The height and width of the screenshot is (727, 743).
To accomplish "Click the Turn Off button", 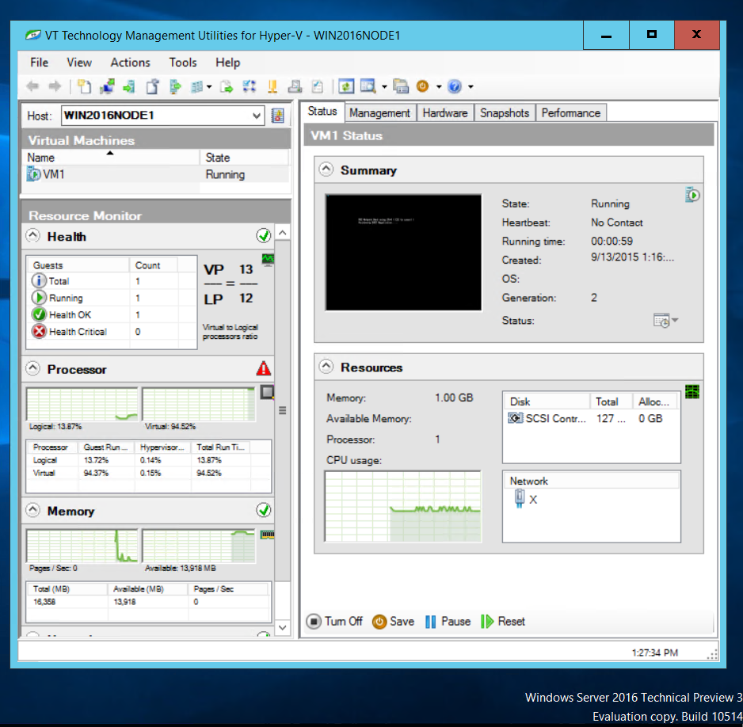I will (334, 622).
